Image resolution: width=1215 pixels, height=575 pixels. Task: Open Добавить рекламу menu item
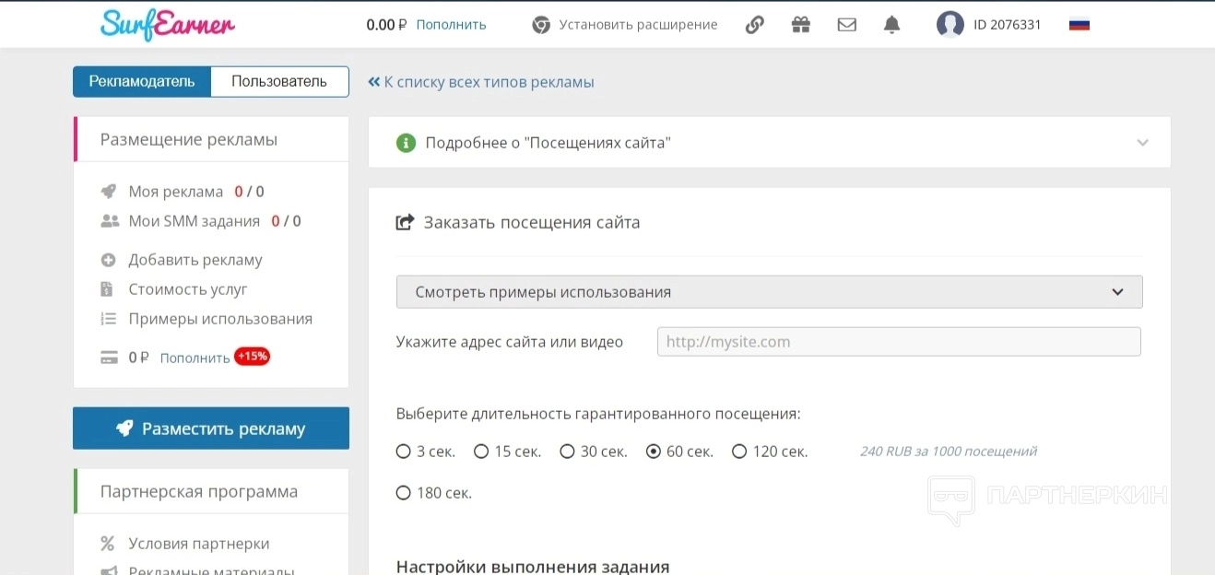195,260
